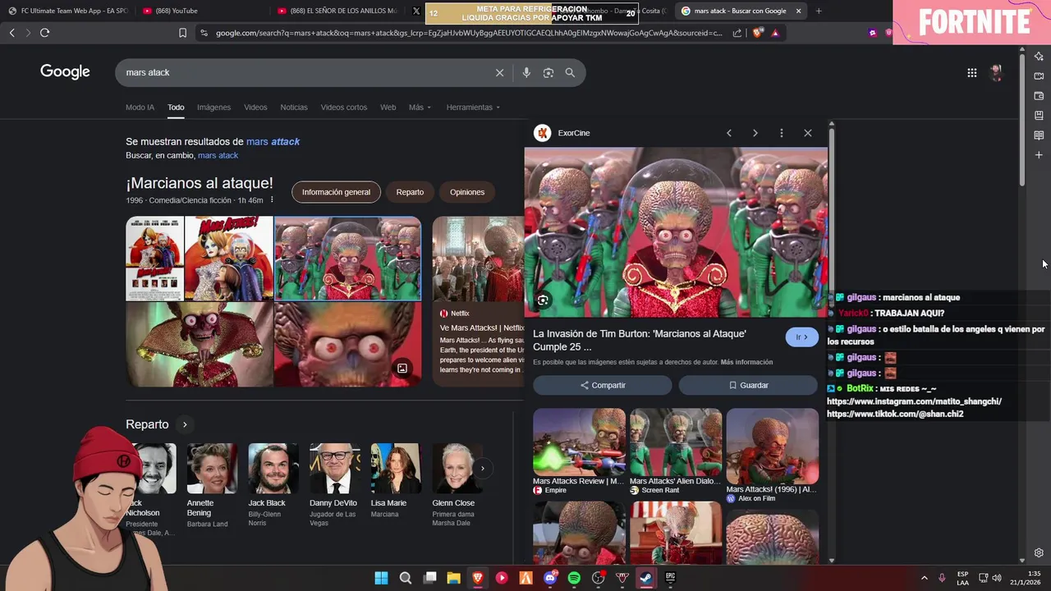The image size is (1051, 591).
Task: Show the previous image in the preview panel
Action: (728, 133)
